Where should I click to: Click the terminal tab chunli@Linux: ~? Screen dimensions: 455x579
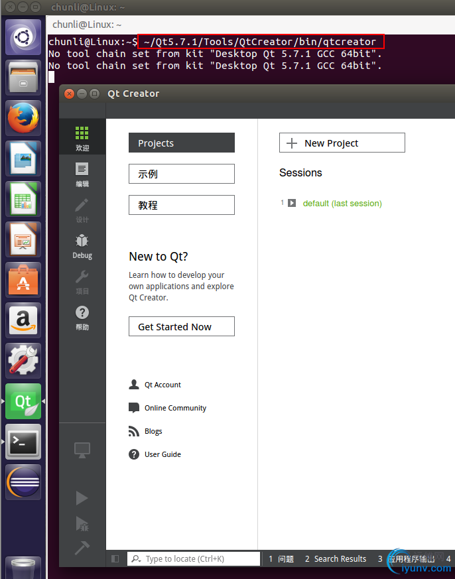(87, 25)
